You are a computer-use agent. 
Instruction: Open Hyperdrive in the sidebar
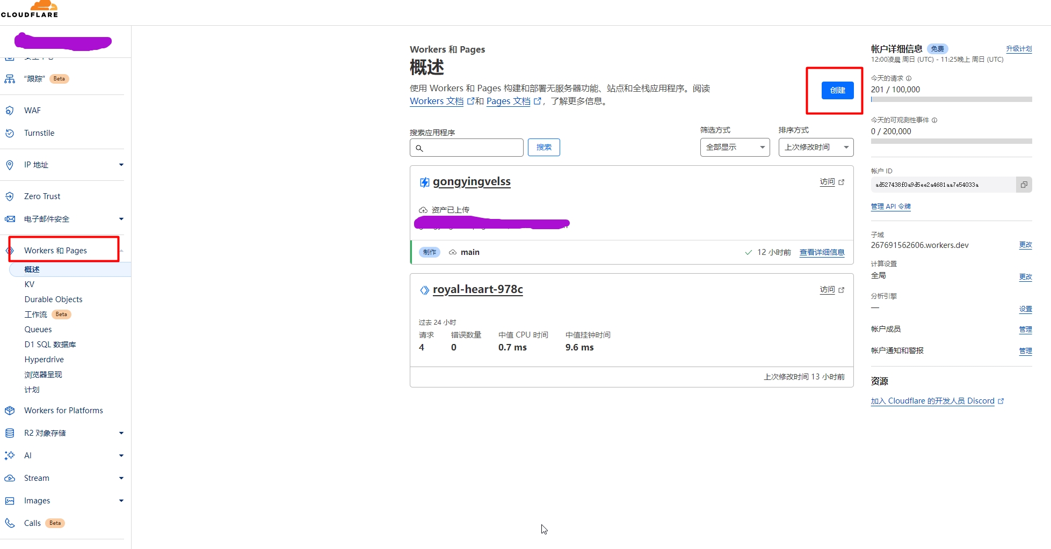tap(44, 360)
